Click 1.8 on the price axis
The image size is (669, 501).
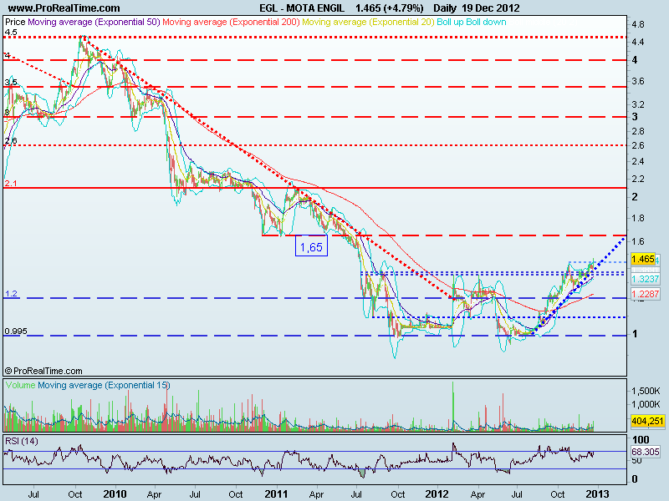[x=638, y=218]
